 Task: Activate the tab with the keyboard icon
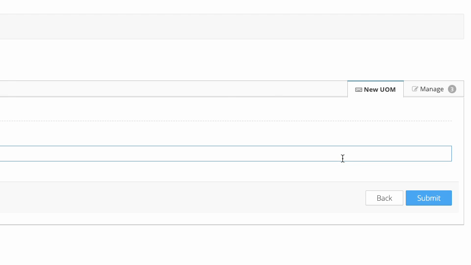375,89
